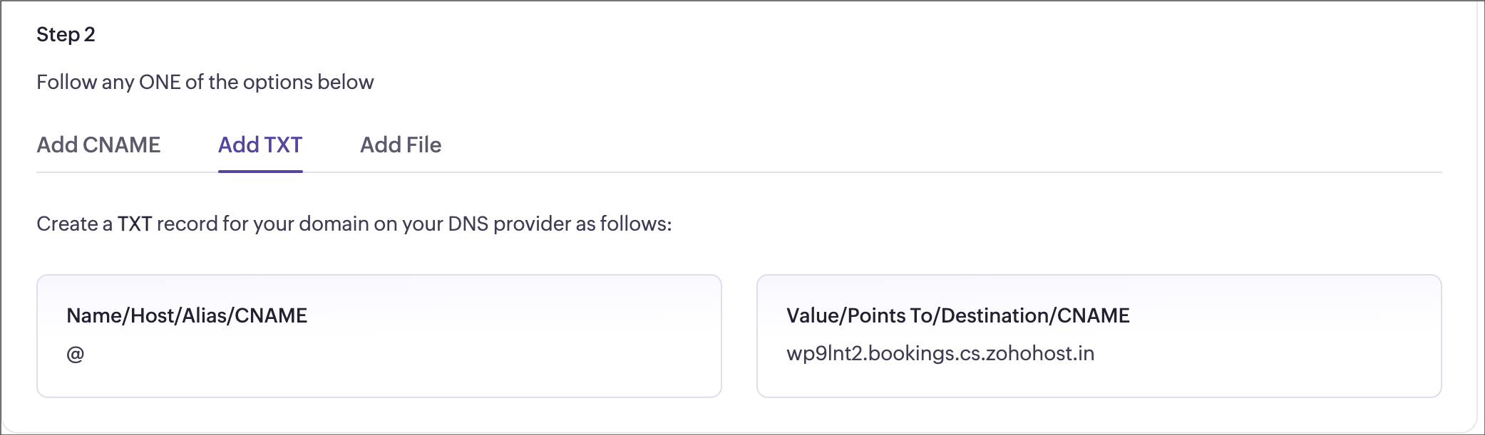This screenshot has height=435, width=1485.
Task: Click 'Create a' at the instruction start
Action: pyautogui.click(x=74, y=224)
